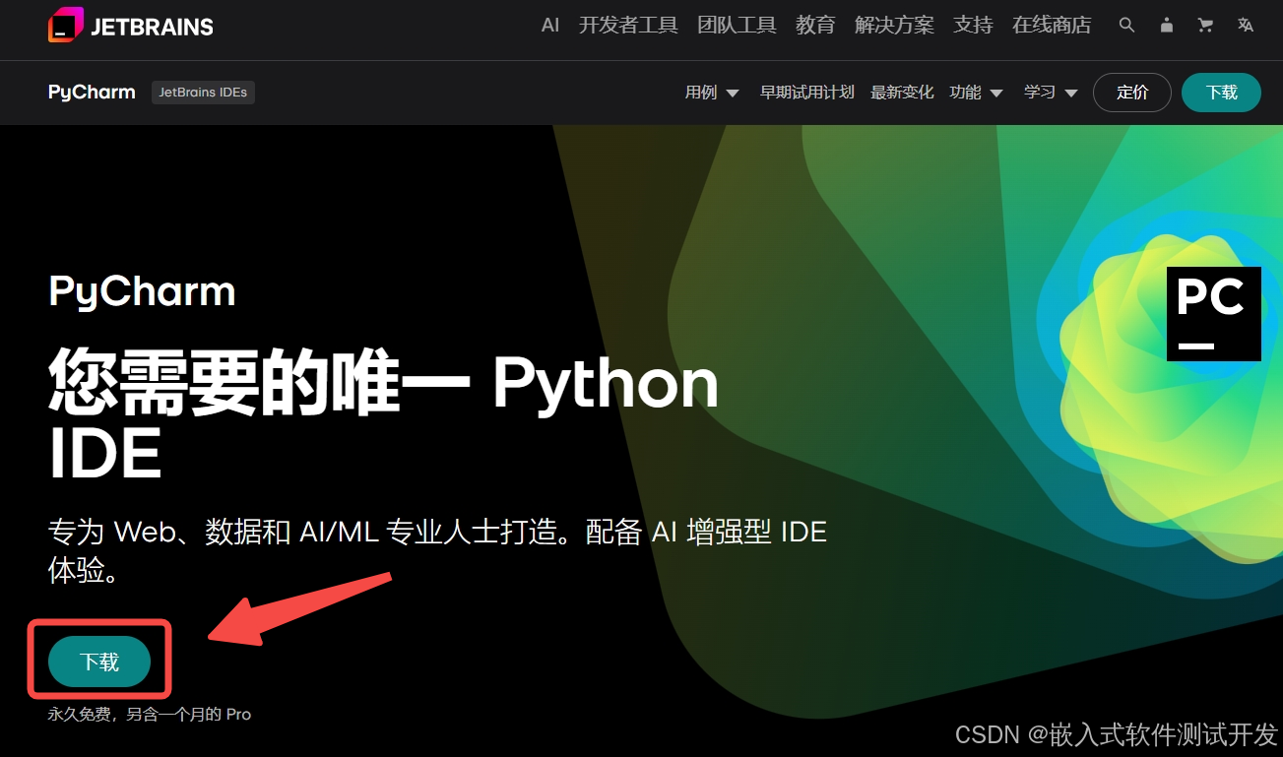Click the highlighted 下载 button
The width and height of the screenshot is (1283, 757).
(98, 662)
